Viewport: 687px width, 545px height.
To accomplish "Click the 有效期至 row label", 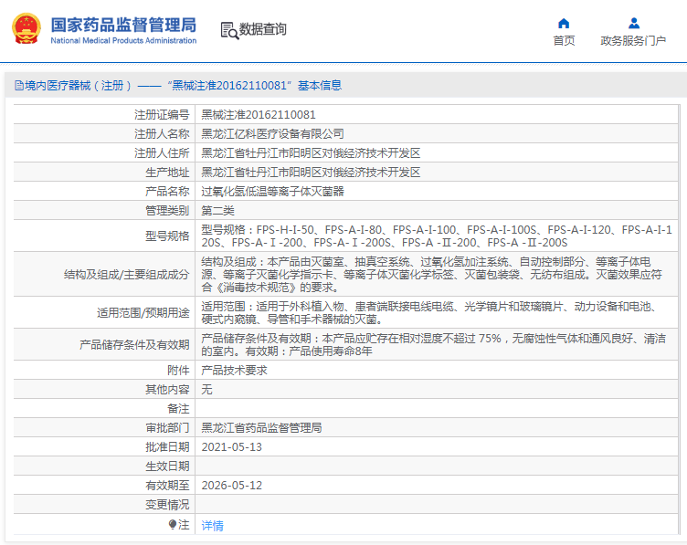I will tap(167, 486).
